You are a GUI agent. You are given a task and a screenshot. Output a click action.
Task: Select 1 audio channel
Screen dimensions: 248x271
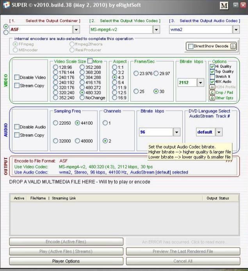click(105, 123)
